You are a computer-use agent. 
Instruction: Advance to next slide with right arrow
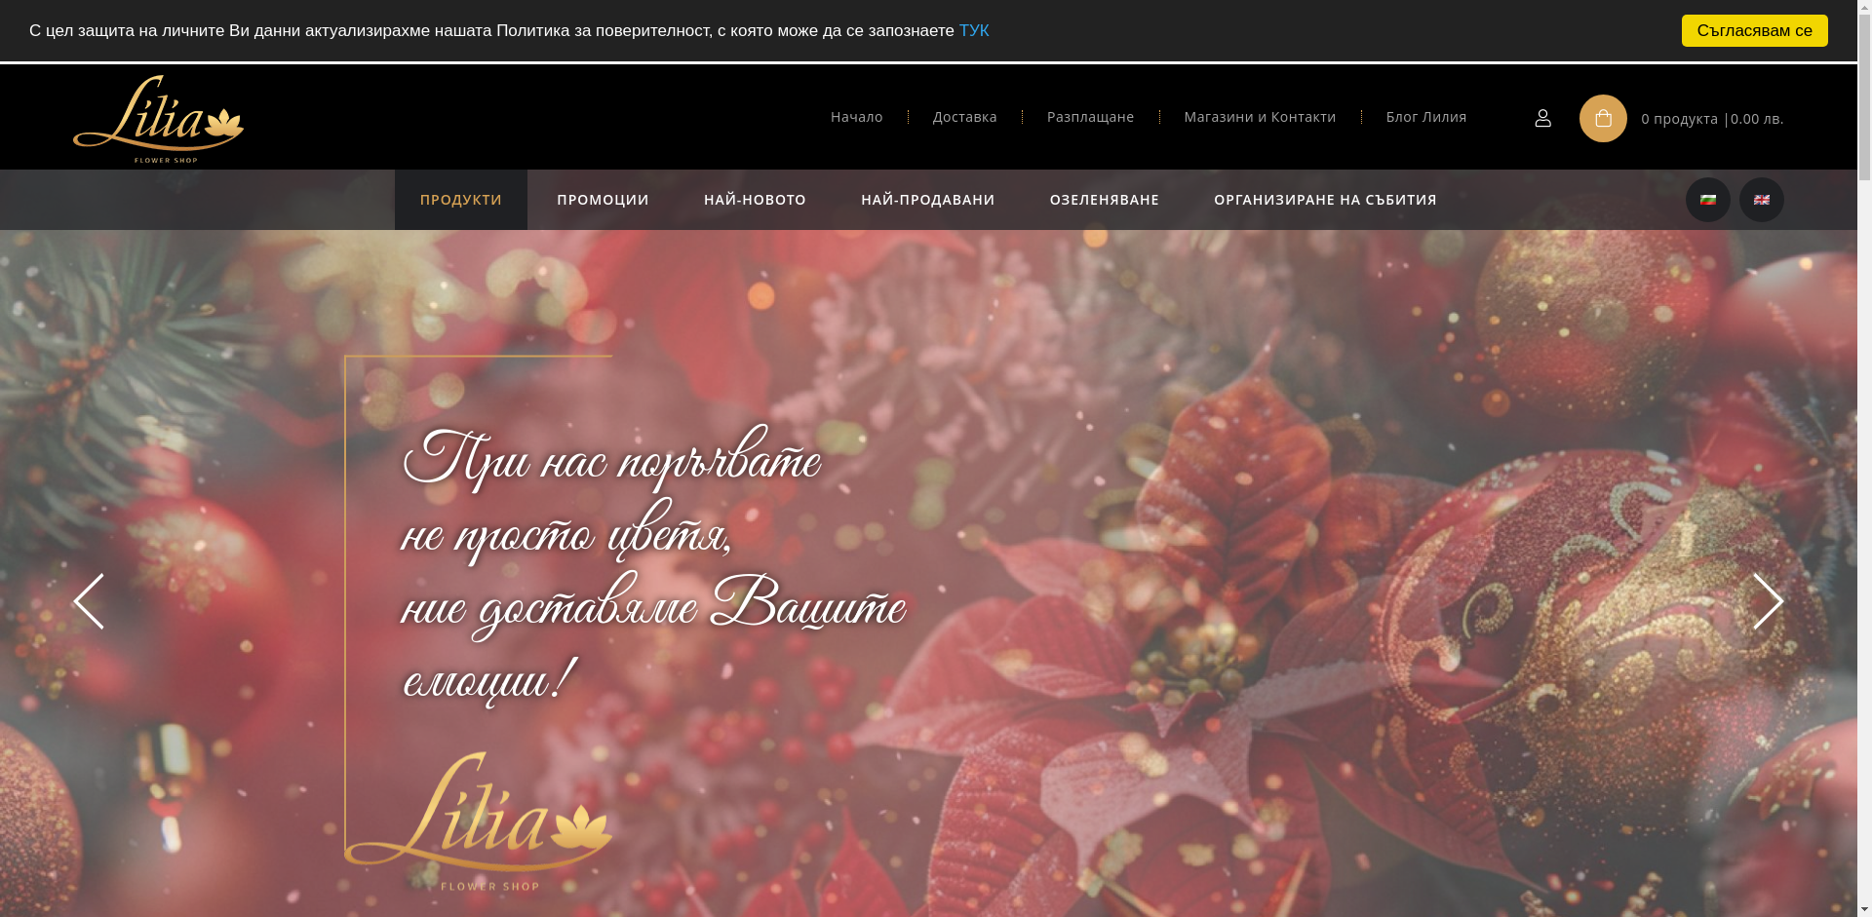(x=1768, y=601)
